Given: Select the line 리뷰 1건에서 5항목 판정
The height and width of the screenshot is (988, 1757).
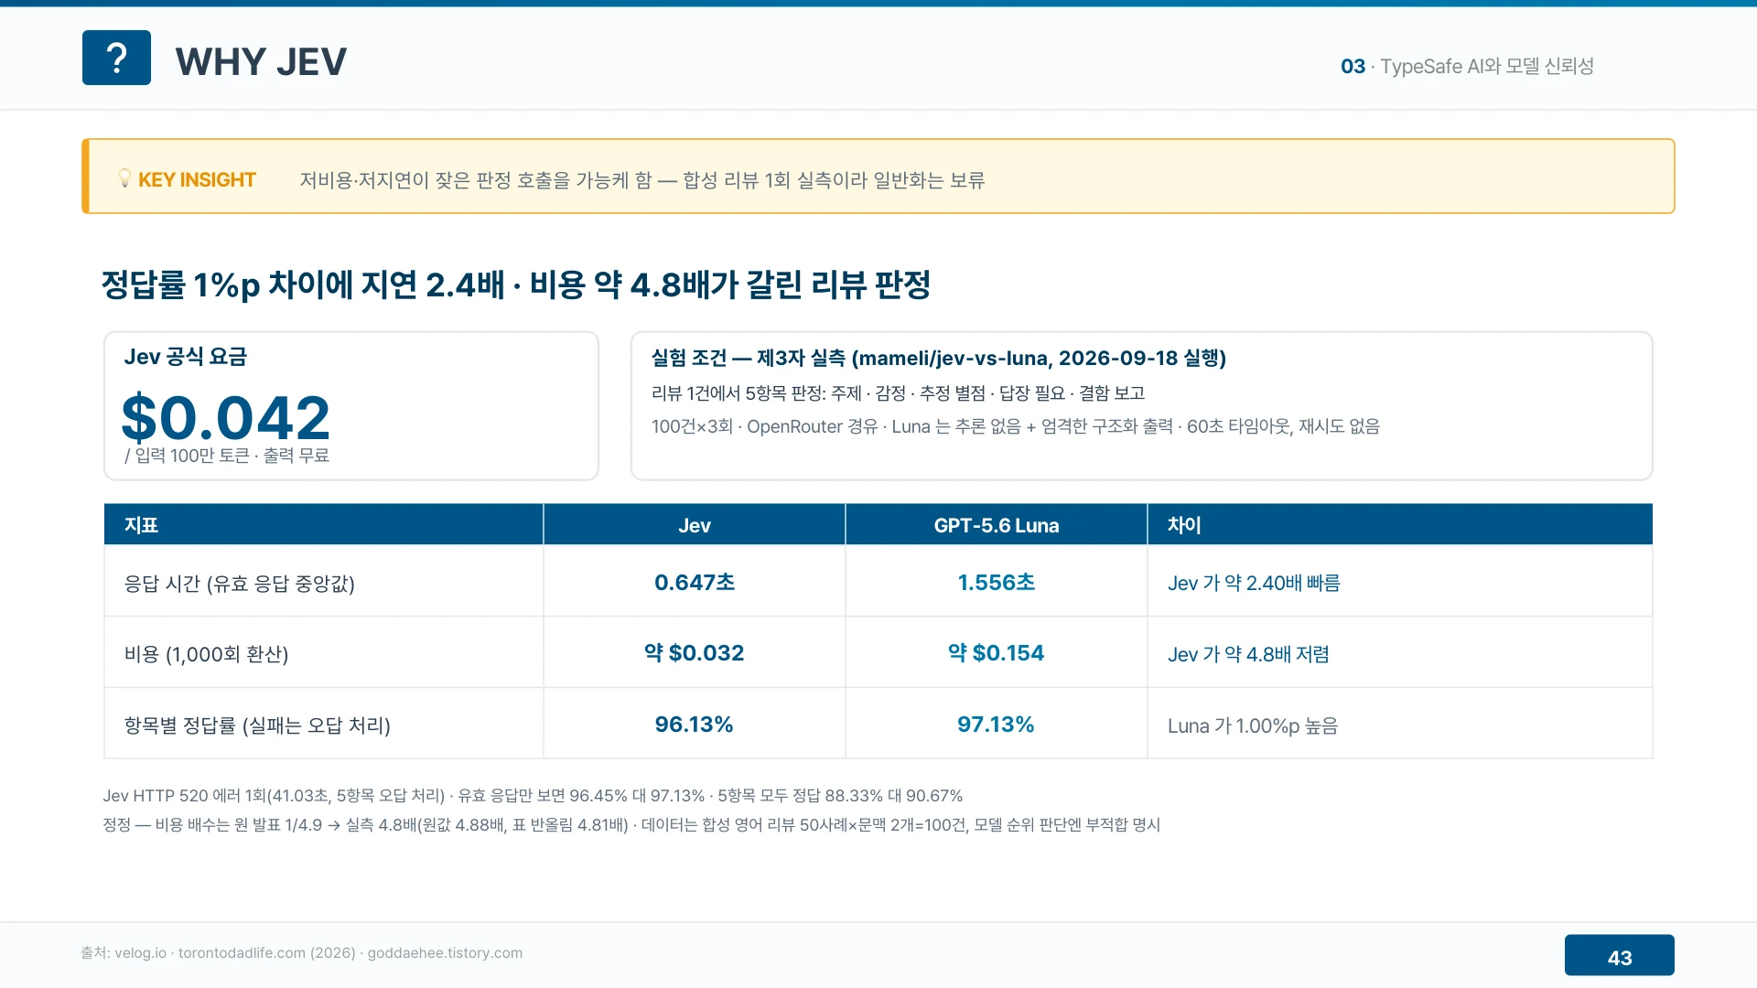Looking at the screenshot, I should click(898, 393).
